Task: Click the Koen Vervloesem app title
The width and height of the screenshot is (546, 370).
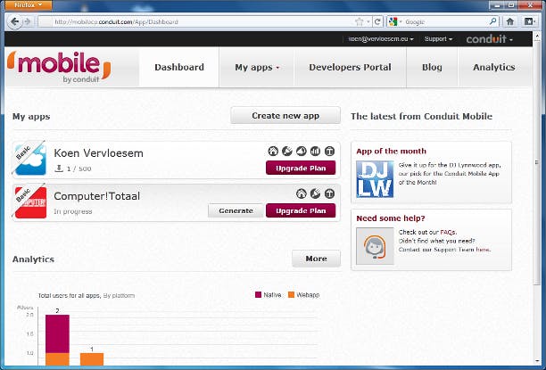Action: [98, 153]
